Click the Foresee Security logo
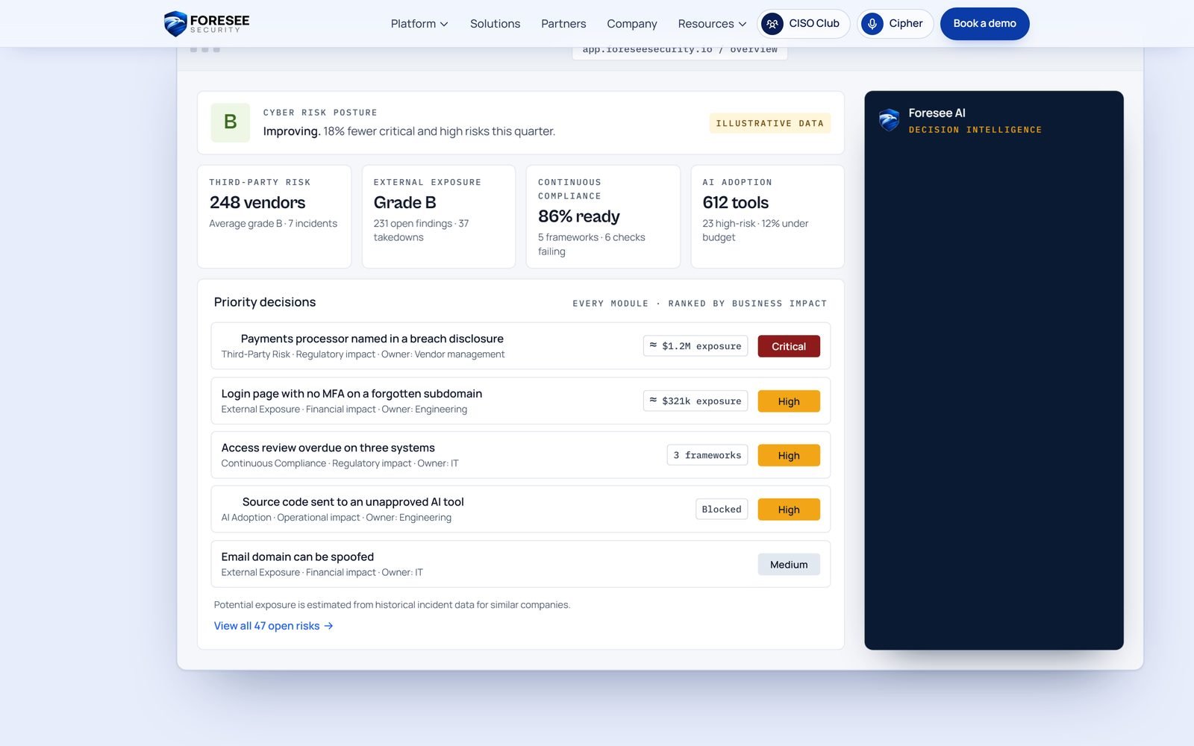The height and width of the screenshot is (746, 1194). [x=207, y=23]
